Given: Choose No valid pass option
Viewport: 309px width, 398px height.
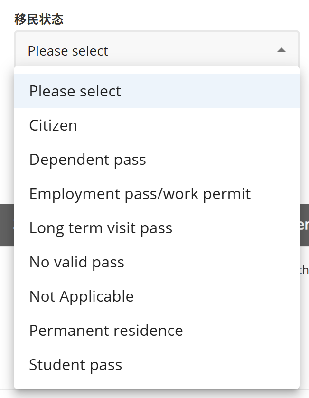Looking at the screenshot, I should [76, 262].
